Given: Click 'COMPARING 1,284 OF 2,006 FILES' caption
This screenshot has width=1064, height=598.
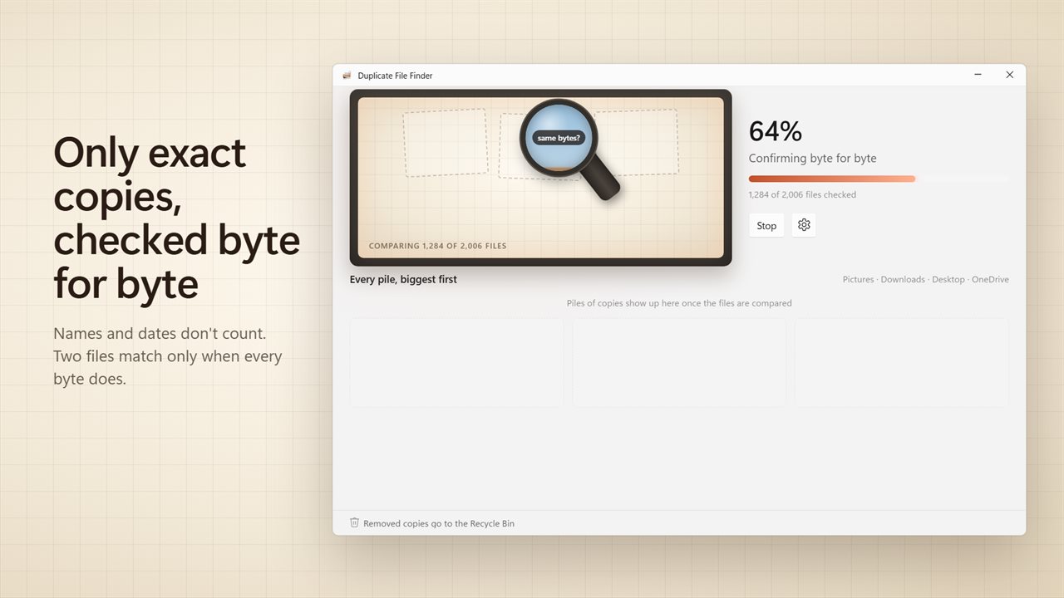Looking at the screenshot, I should [x=437, y=246].
